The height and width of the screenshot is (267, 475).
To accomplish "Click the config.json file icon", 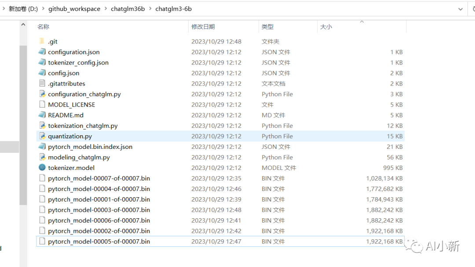I will pyautogui.click(x=42, y=73).
